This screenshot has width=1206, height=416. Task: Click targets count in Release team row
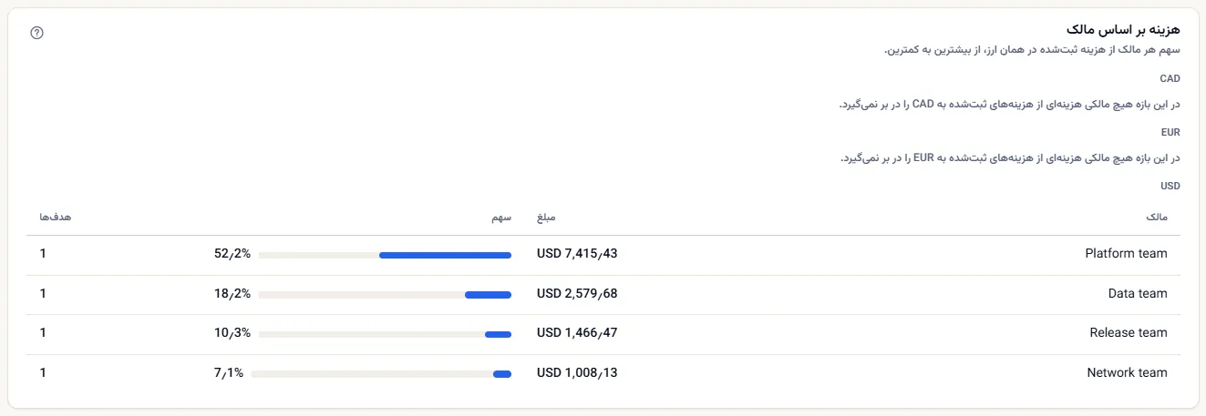tap(43, 333)
